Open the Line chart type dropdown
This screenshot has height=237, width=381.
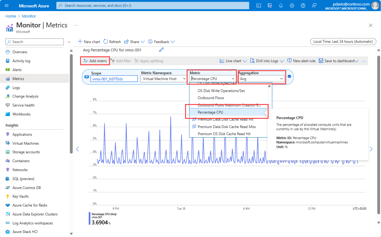[x=233, y=61]
